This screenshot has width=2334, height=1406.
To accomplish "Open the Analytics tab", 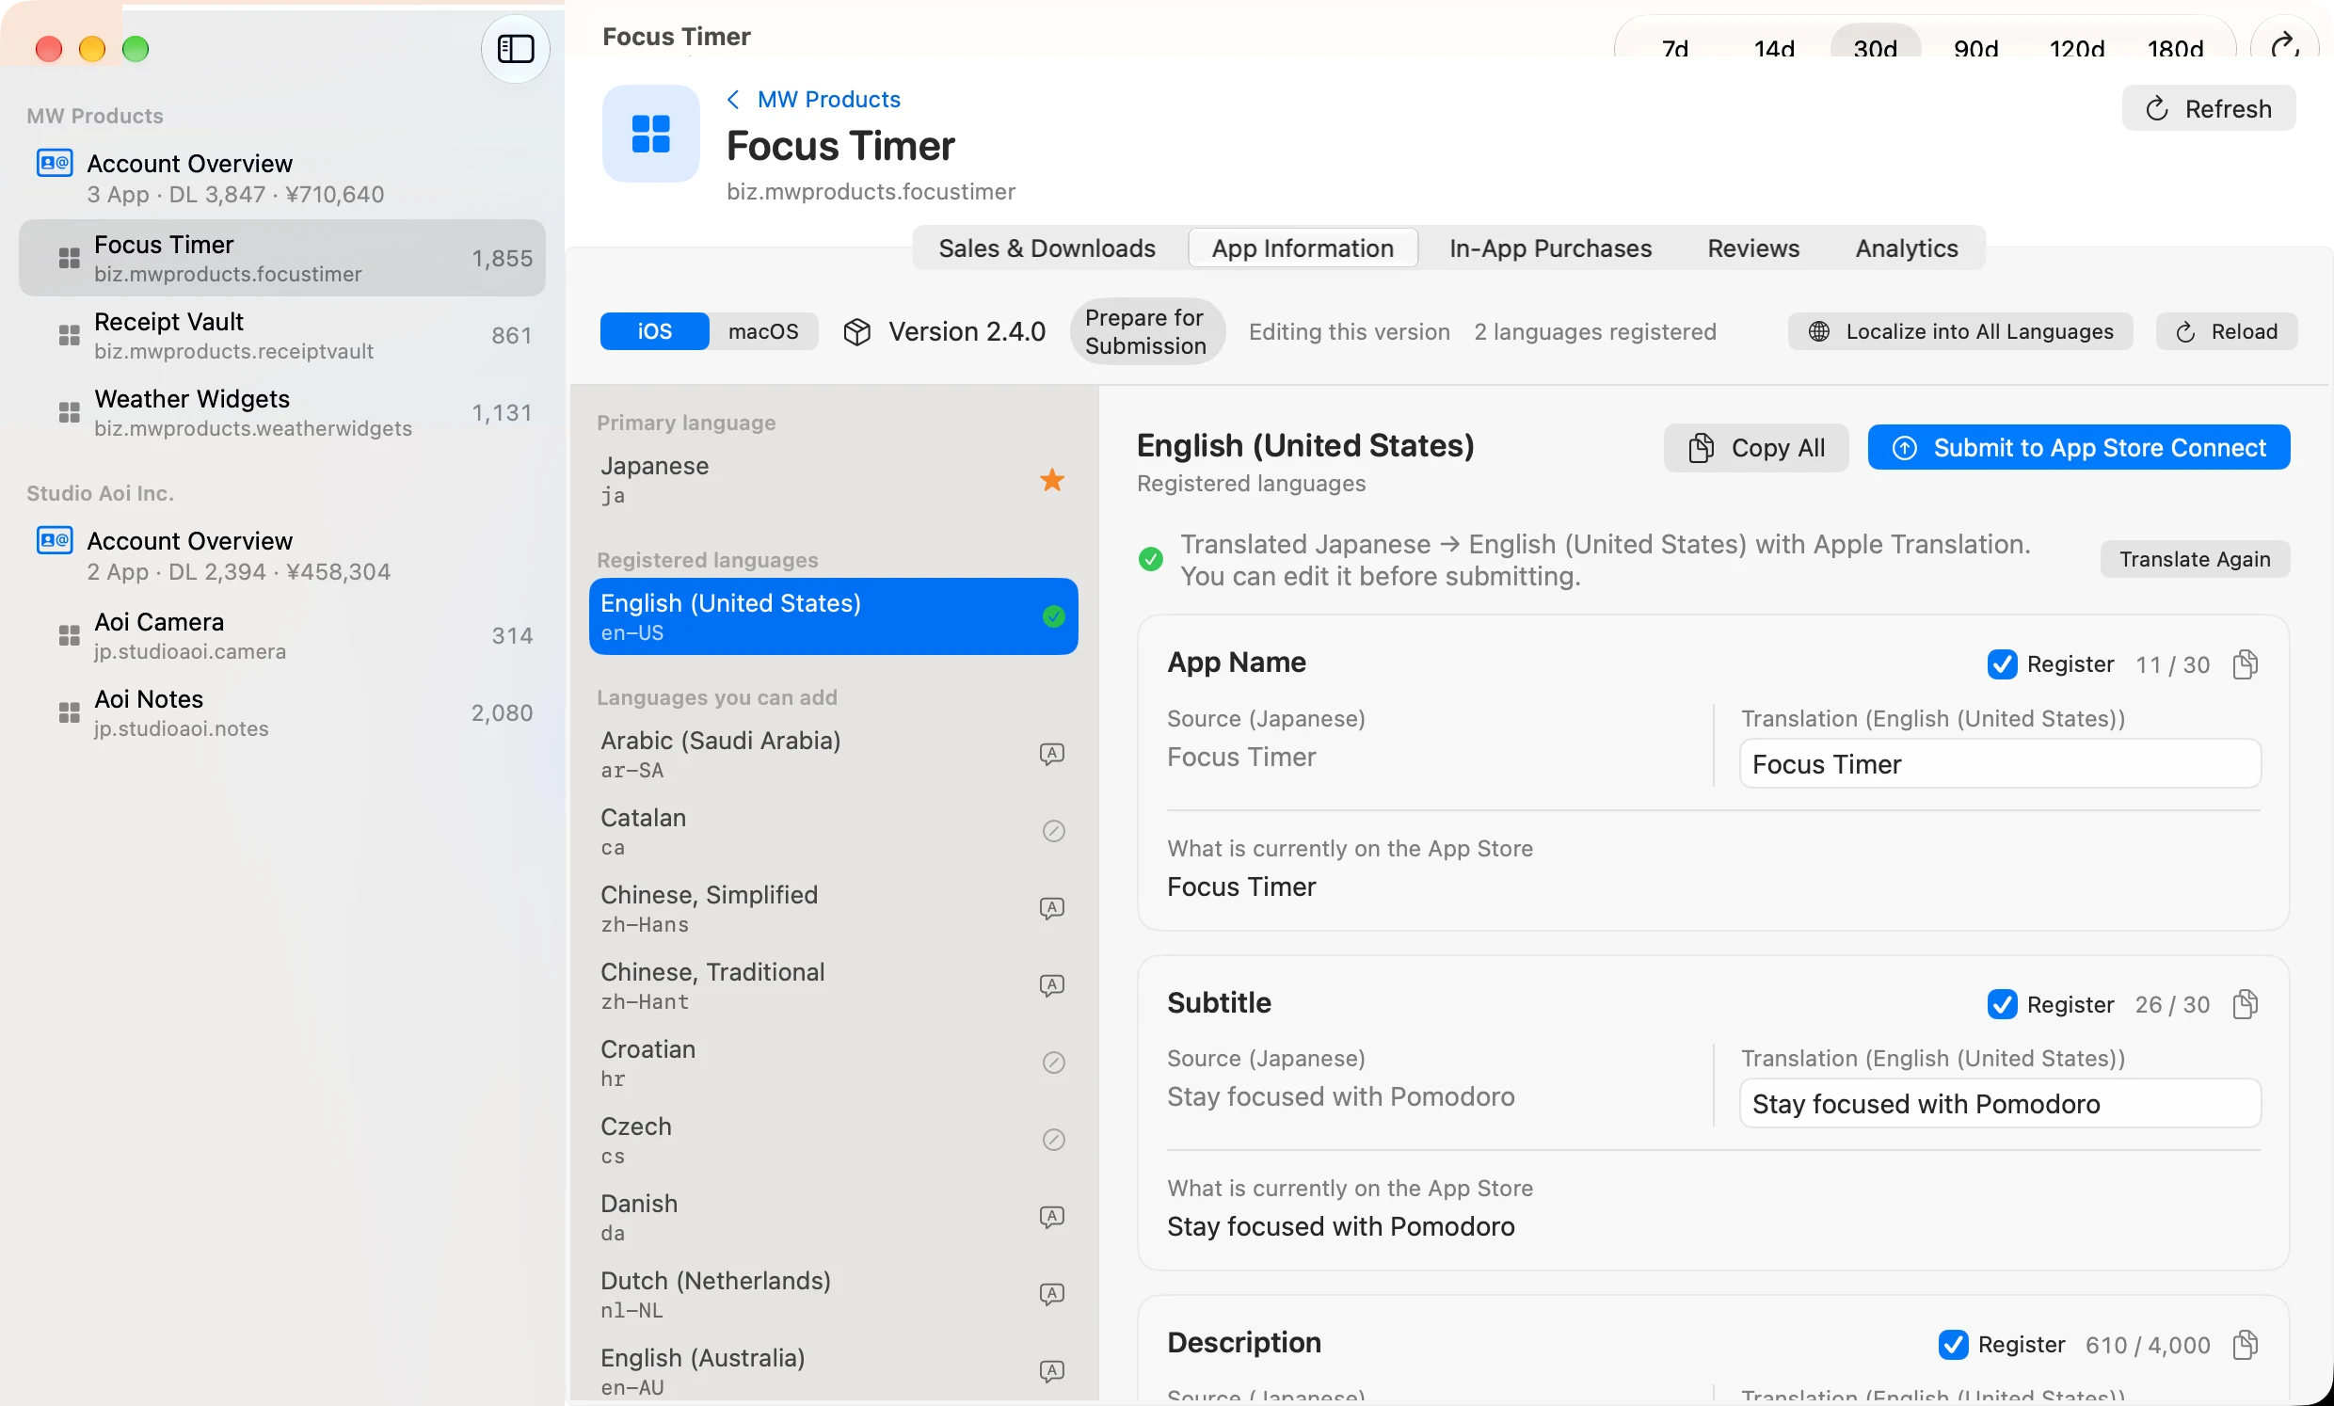I will (x=1906, y=248).
